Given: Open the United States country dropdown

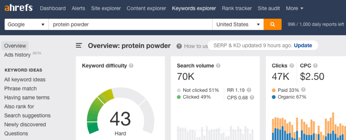Looking at the screenshot, I should point(238,25).
